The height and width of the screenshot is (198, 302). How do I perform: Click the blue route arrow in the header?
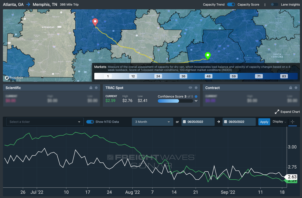[x=28, y=5]
